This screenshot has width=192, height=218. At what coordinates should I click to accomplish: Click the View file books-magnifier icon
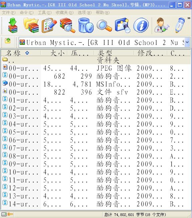click(67, 25)
